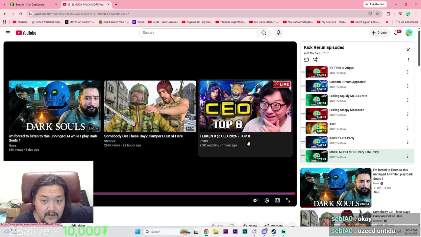Open the Chrome extensions puzzle icon

[x=388, y=14]
